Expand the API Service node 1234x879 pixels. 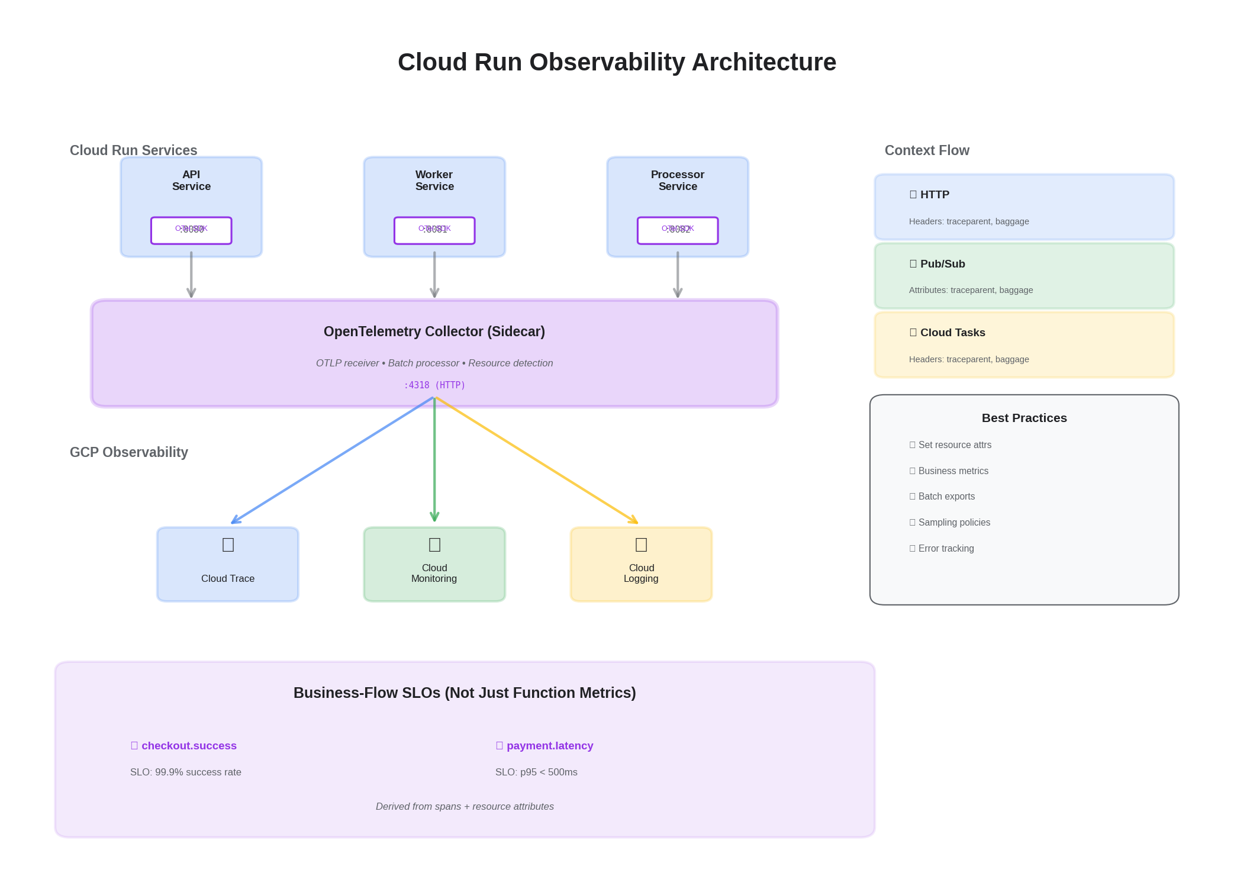click(191, 206)
